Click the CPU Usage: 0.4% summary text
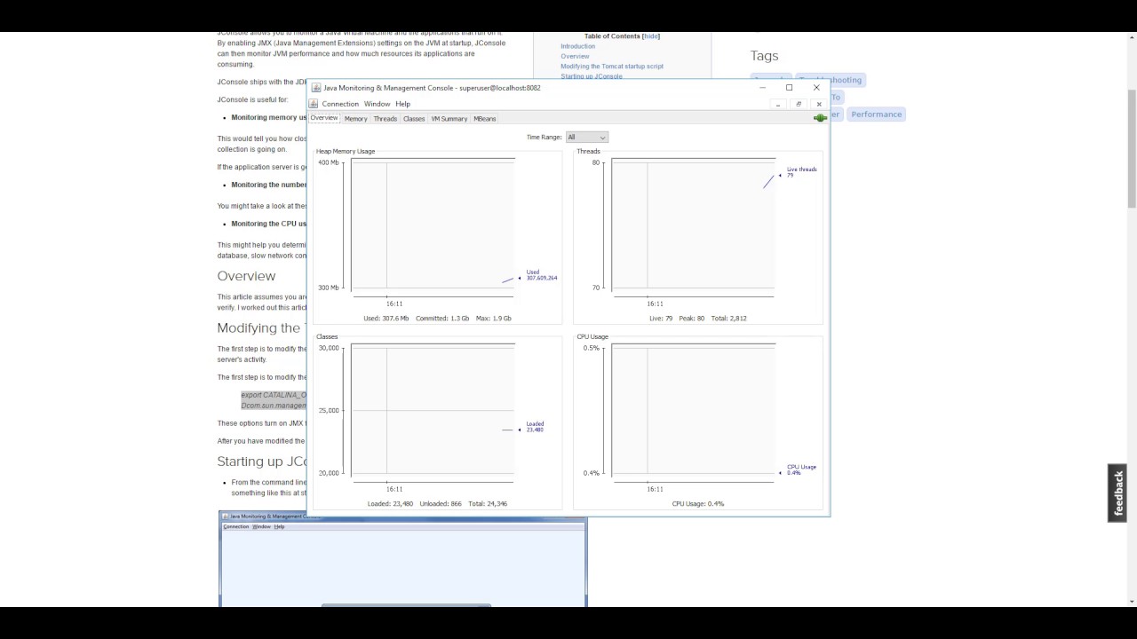Image resolution: width=1137 pixels, height=639 pixels. [698, 503]
